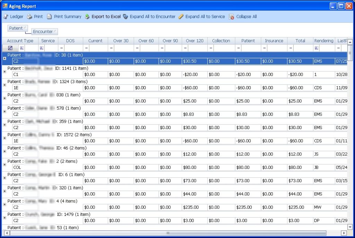
Task: Click the Export to Excel icon
Action: coord(87,17)
